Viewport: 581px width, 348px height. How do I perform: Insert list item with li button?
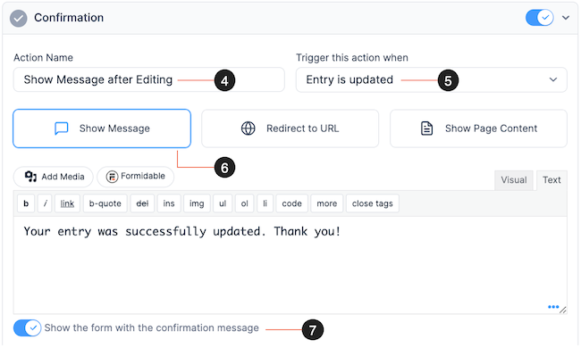coord(265,203)
